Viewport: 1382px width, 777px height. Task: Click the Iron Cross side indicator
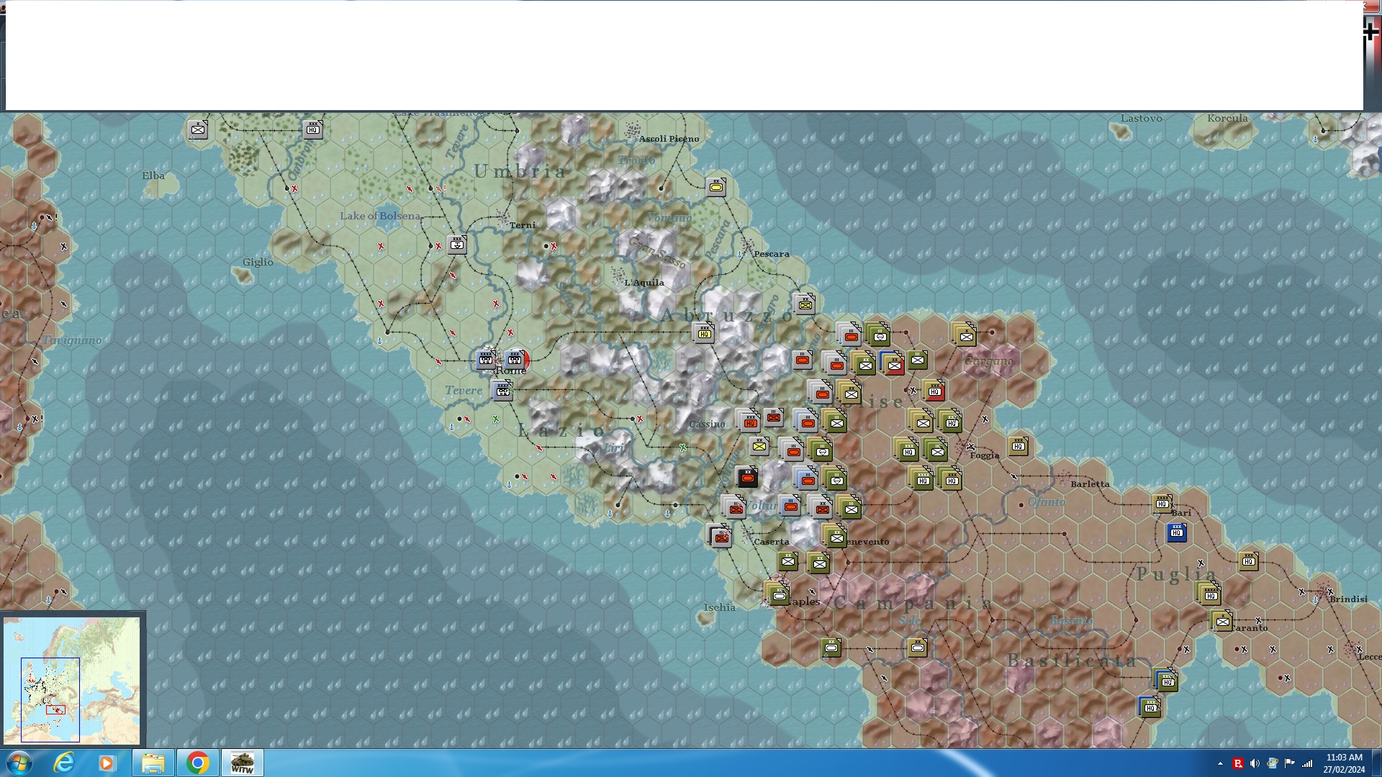tap(1371, 32)
